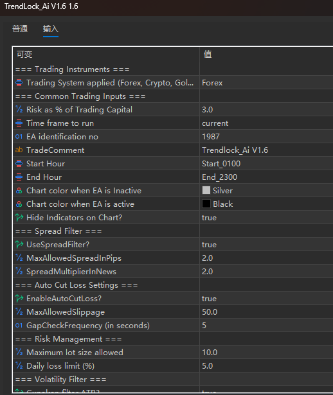Select the === Risk Management === row

(x=173, y=339)
